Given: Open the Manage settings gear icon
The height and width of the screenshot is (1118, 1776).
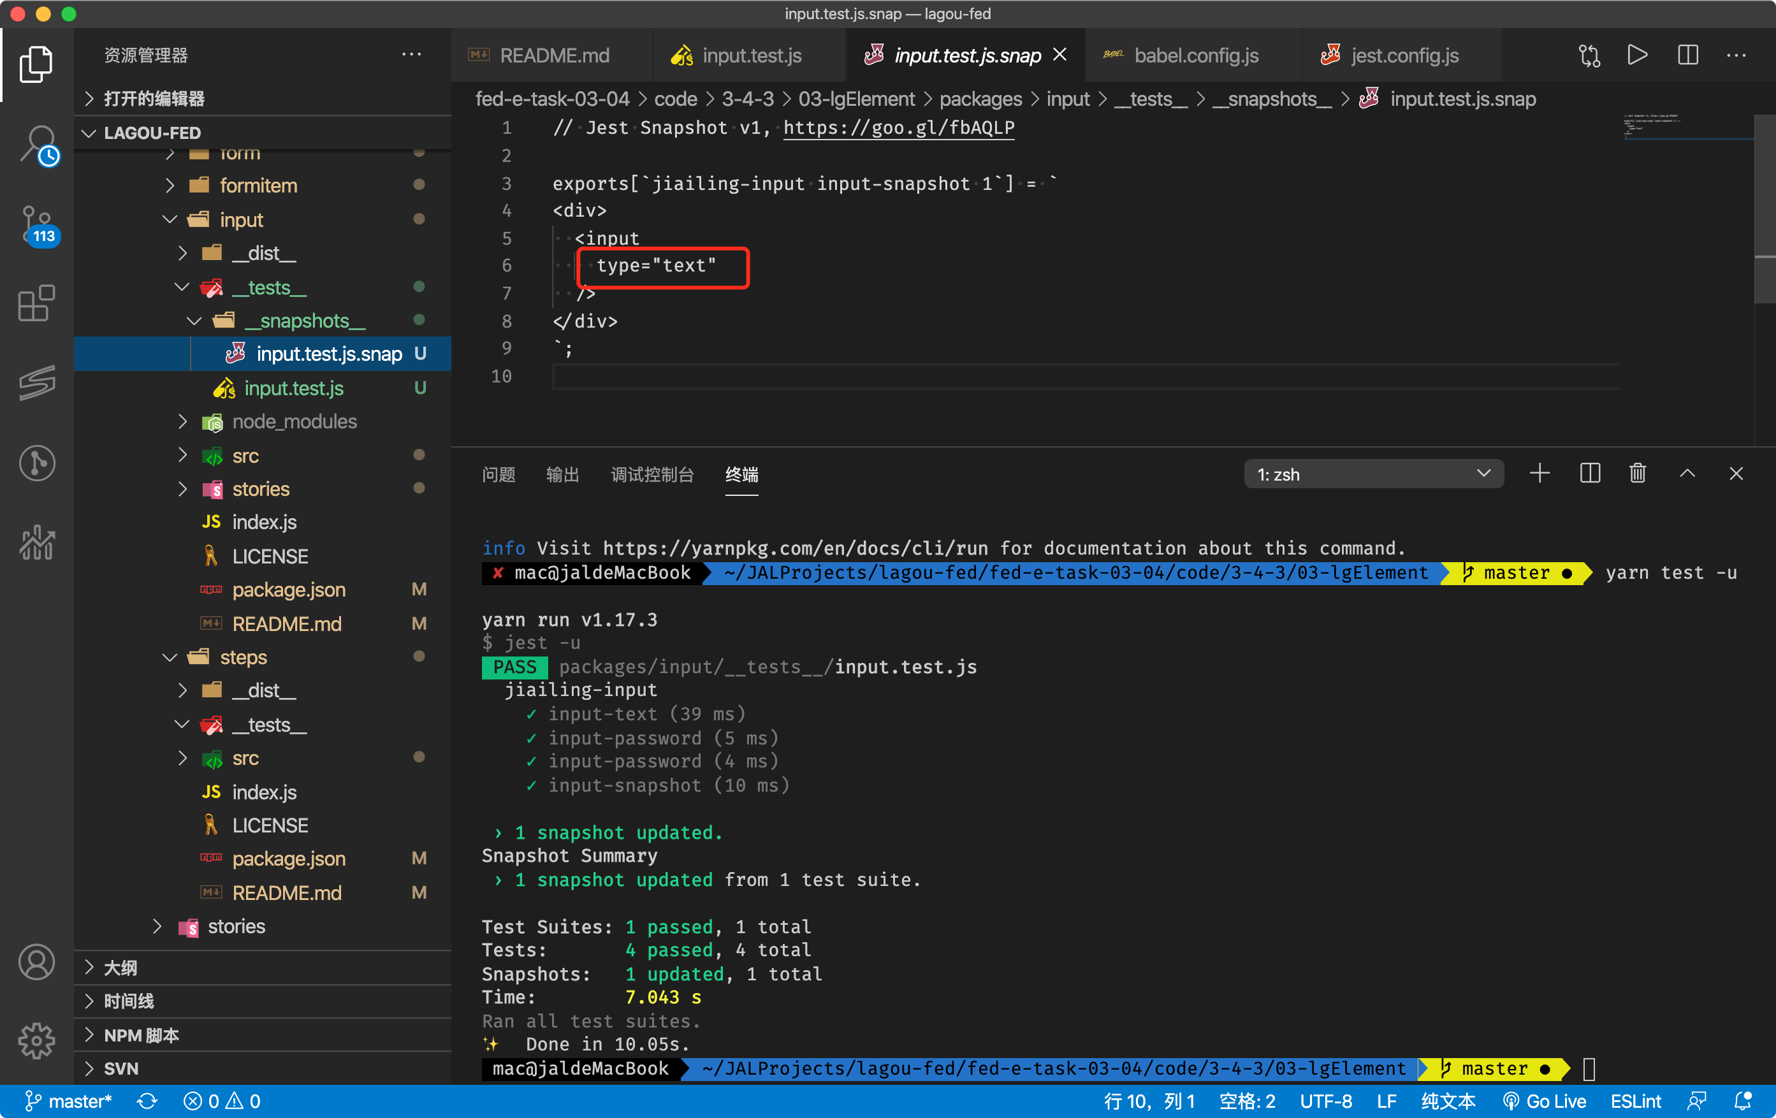Looking at the screenshot, I should 37,1041.
